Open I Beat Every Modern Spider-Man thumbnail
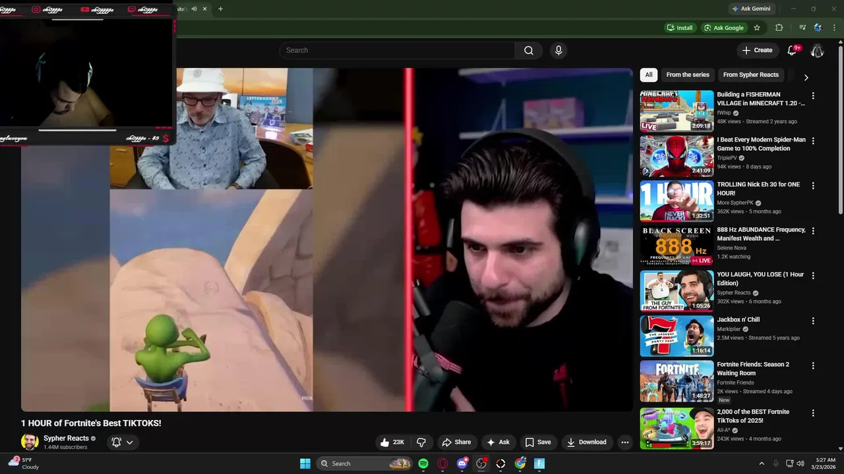 tap(677, 156)
